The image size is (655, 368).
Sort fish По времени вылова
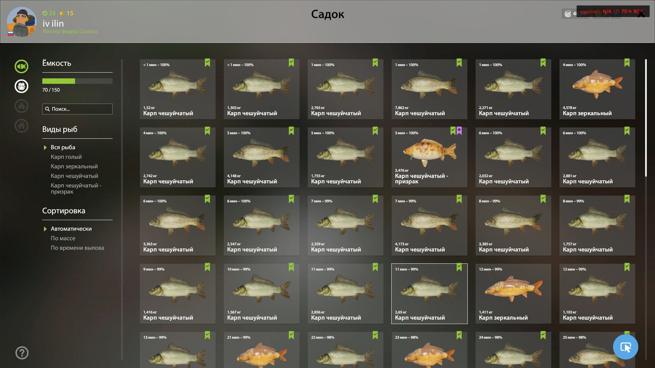[77, 248]
